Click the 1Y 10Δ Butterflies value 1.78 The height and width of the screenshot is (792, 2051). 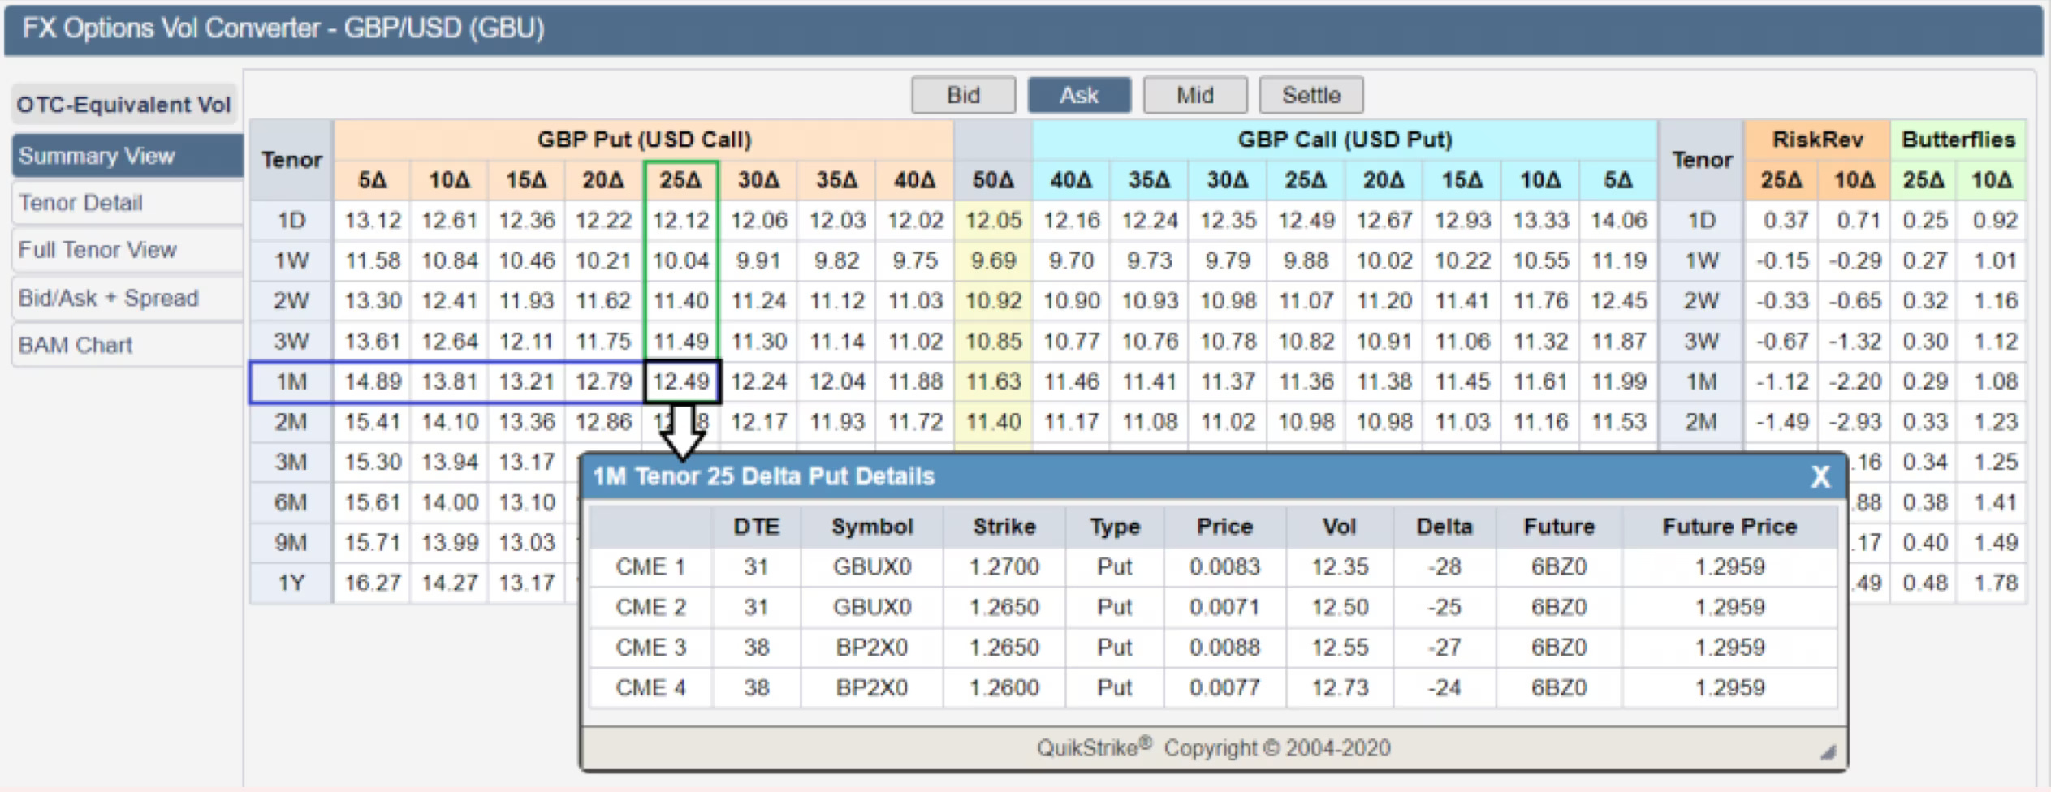tap(1995, 583)
